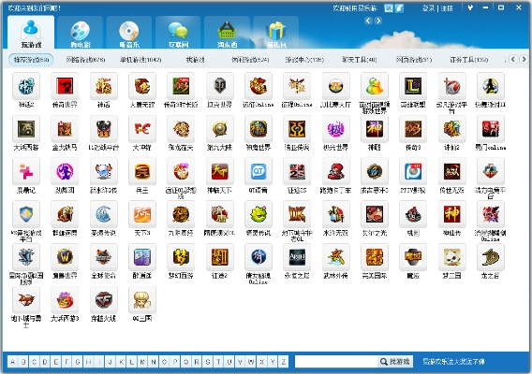Viewport: 532px width, 374px height.
Task: Open the 神仙传 game icon
Action: pos(451,214)
